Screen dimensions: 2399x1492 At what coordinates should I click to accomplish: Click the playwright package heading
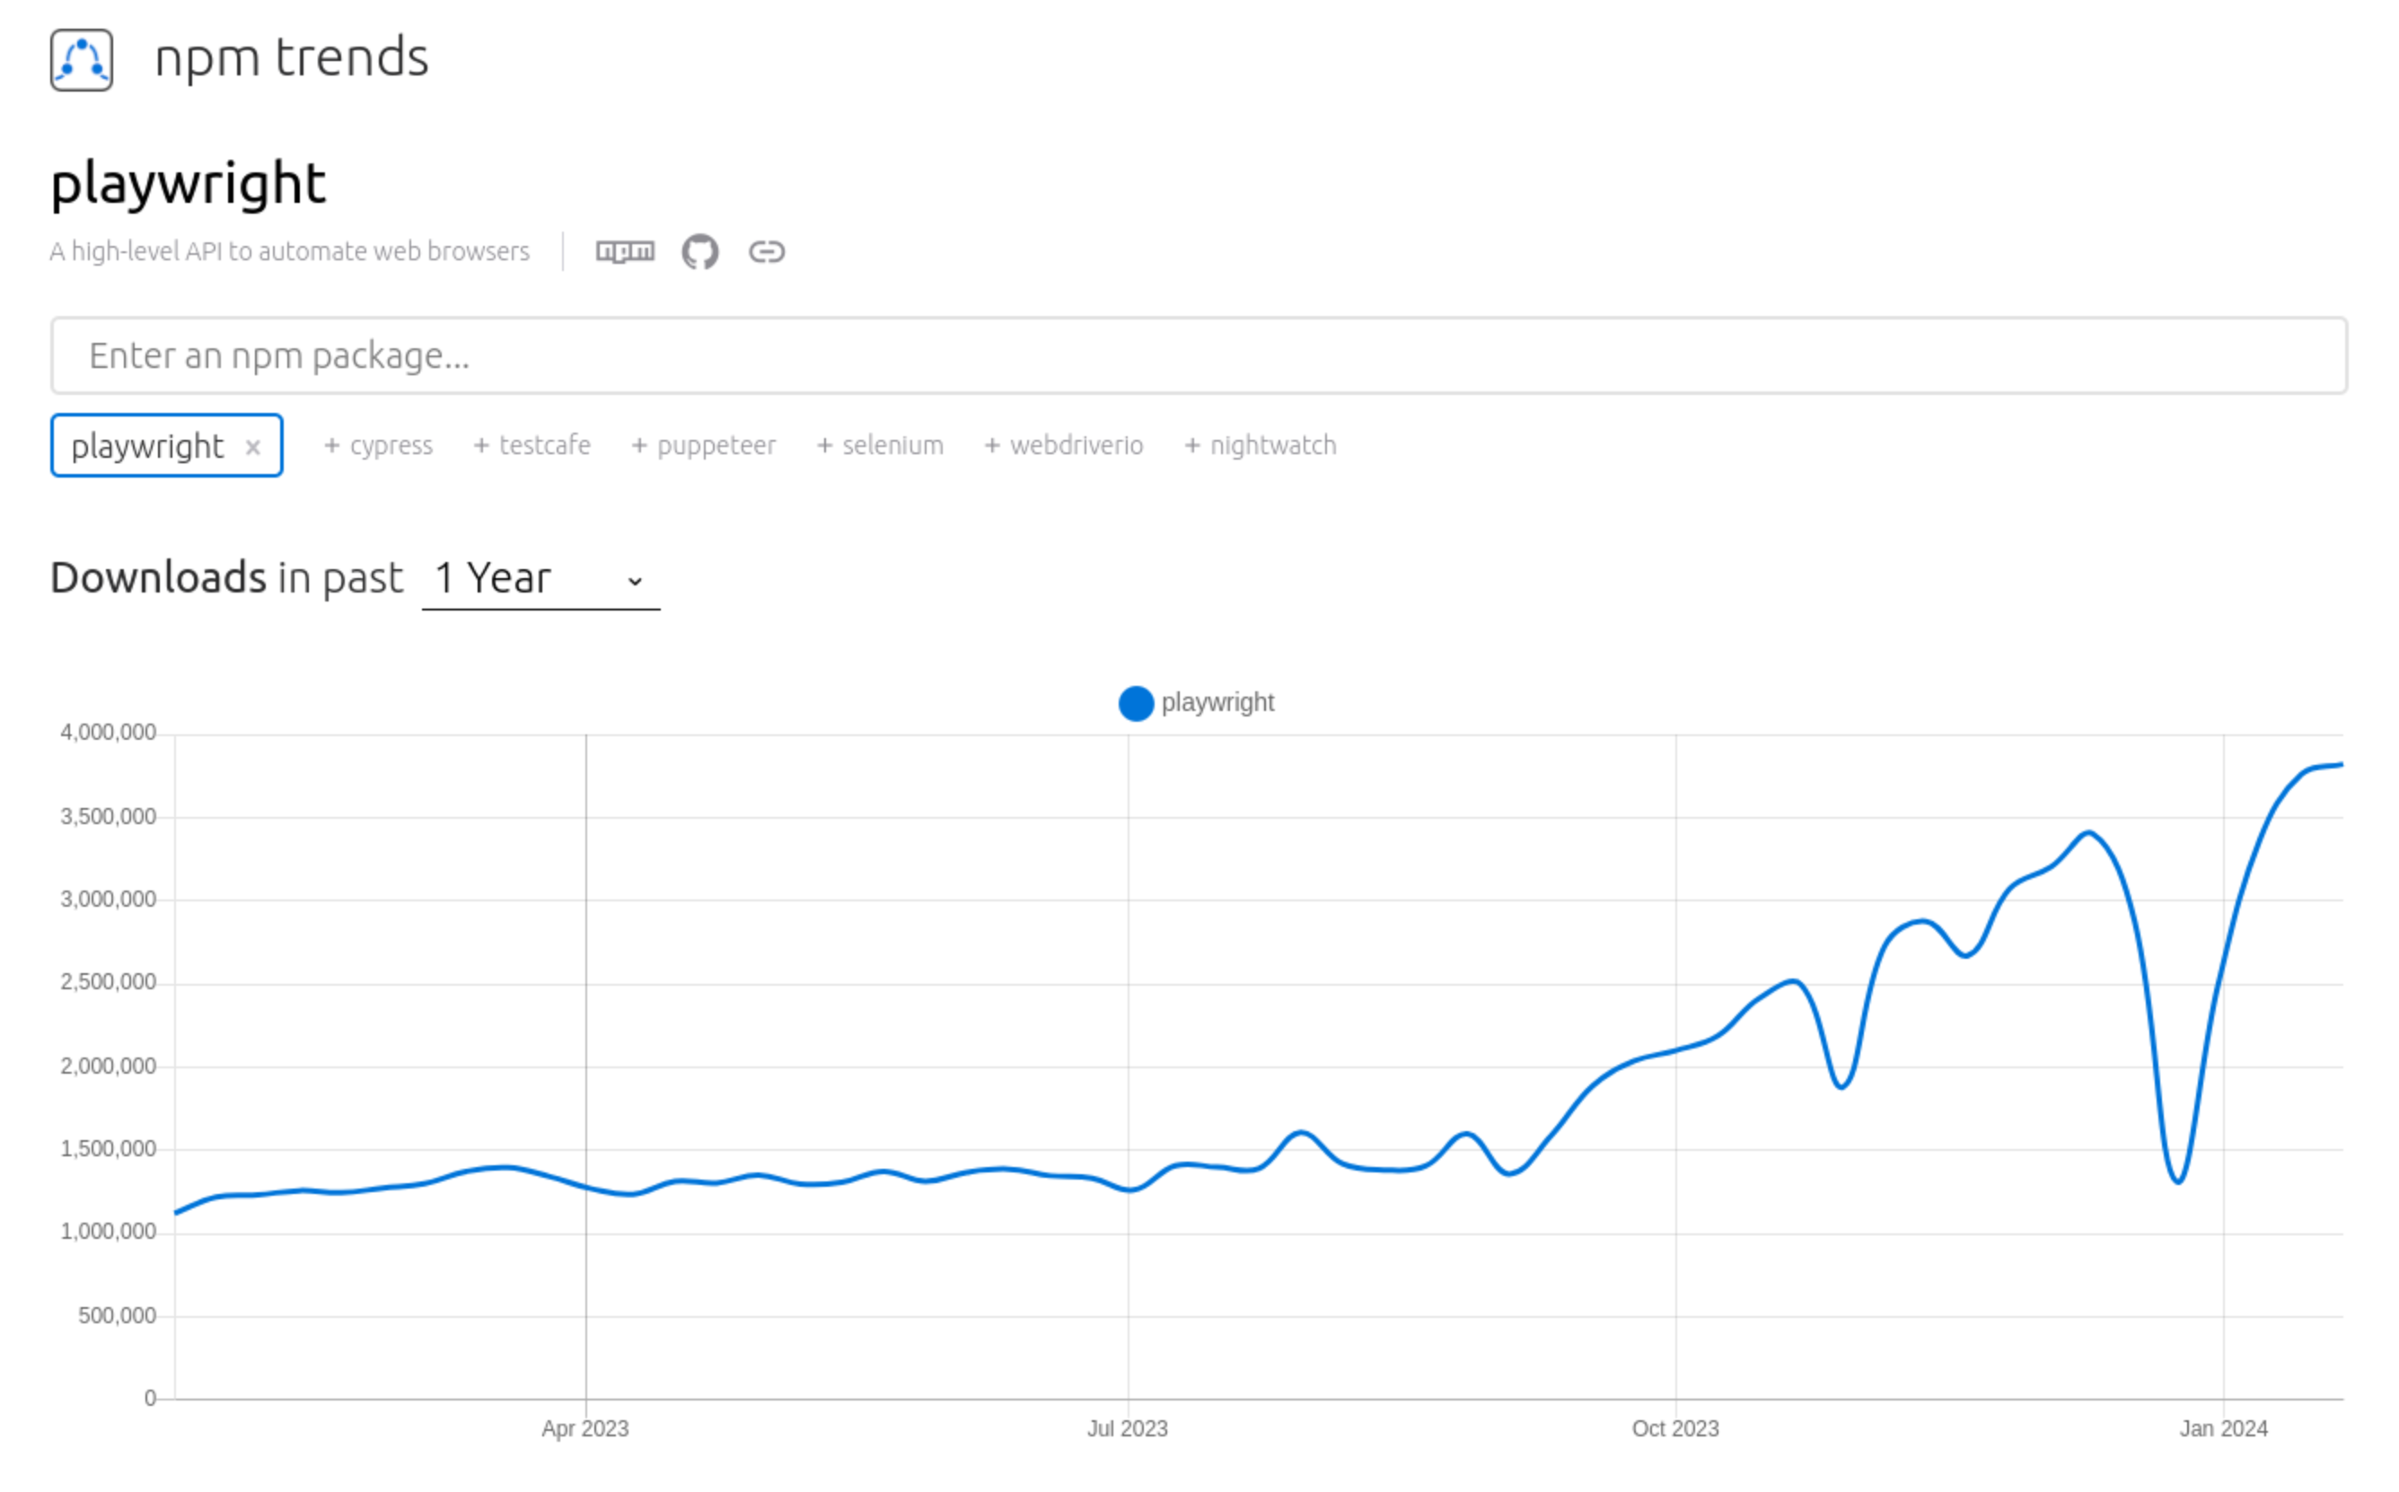pos(189,183)
